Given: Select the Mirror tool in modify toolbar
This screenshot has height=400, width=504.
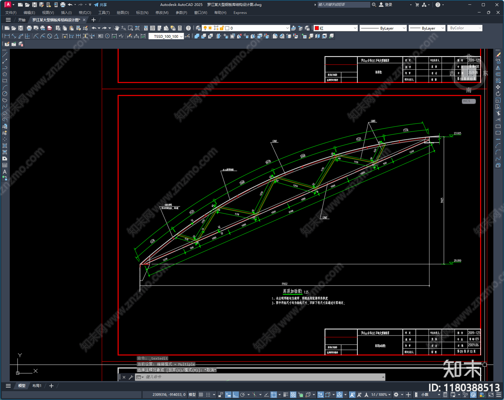Looking at the screenshot, I should [498, 68].
